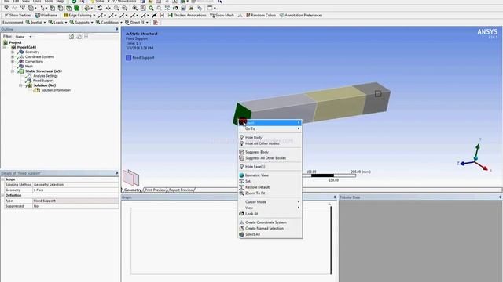Open the Inertial dropdown menu
The image size is (503, 282).
pyautogui.click(x=35, y=23)
